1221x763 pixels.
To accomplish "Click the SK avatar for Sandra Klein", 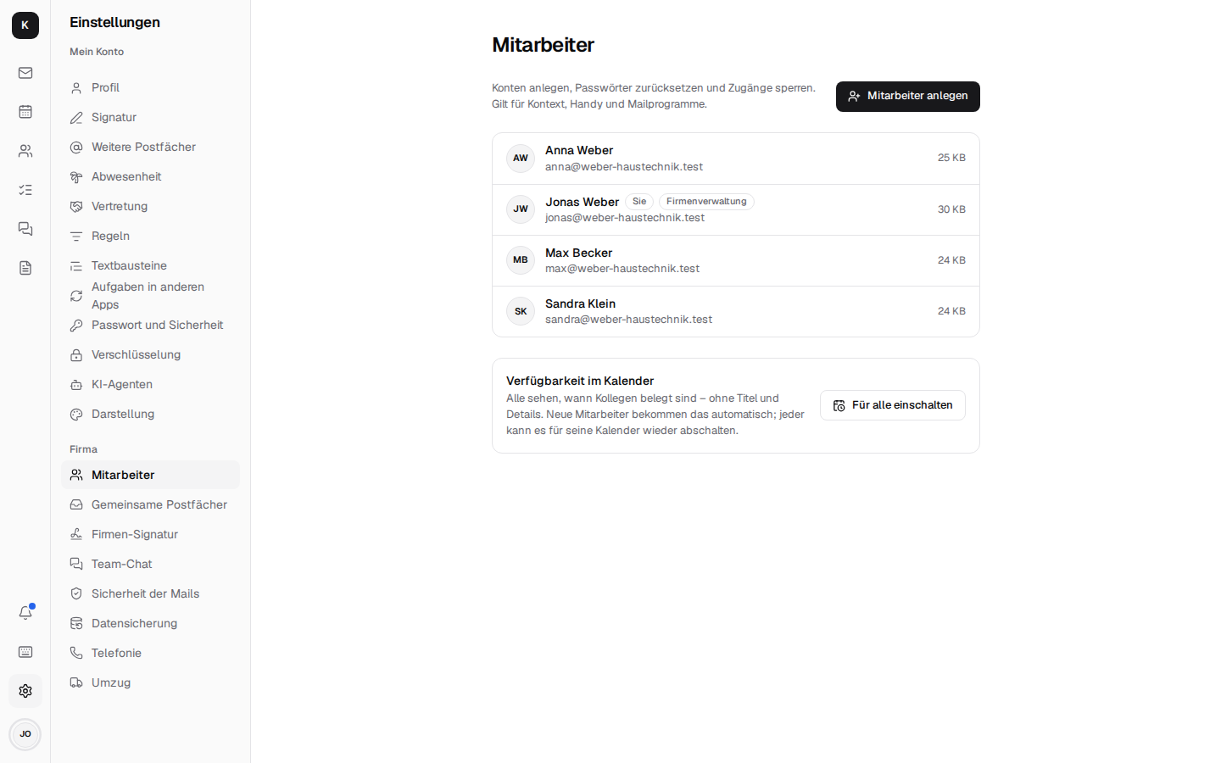I will click(521, 311).
